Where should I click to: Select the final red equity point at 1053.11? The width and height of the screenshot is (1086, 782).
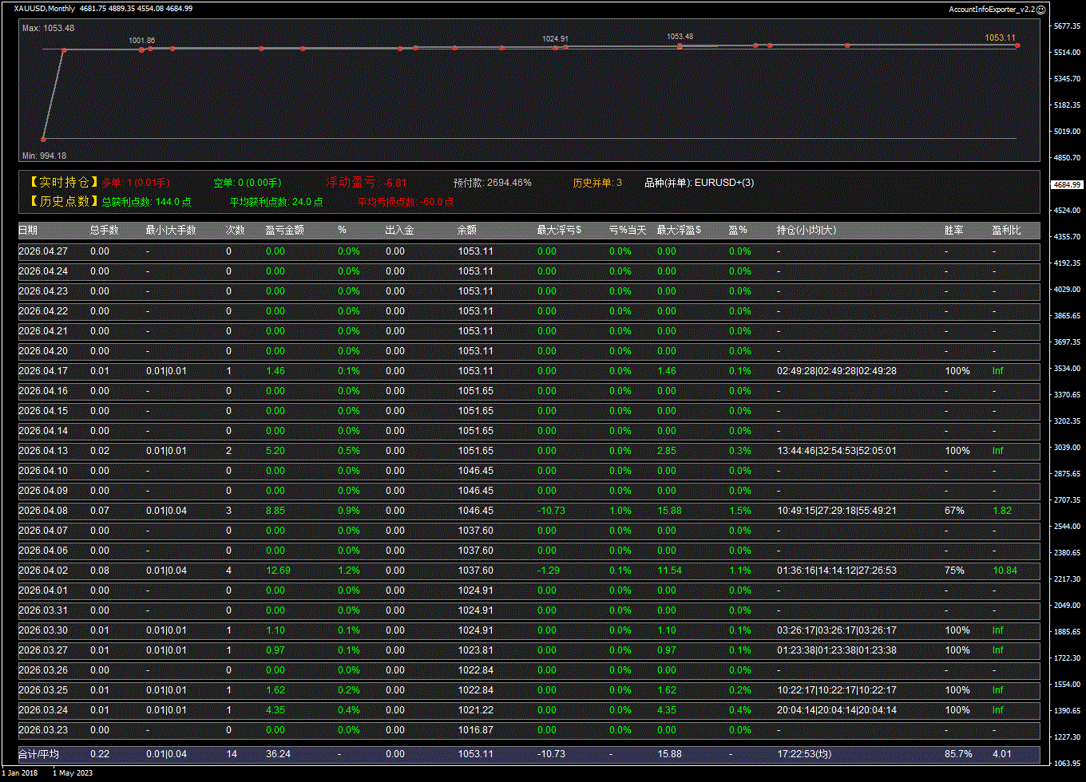tap(1017, 45)
